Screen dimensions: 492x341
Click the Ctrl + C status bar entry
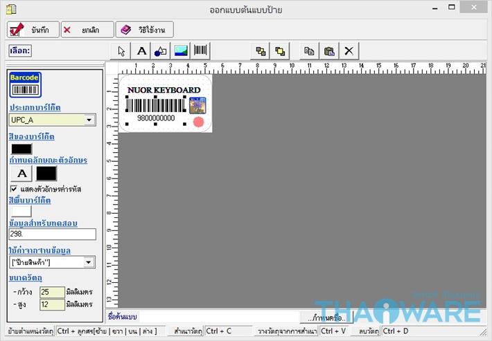pos(229,331)
